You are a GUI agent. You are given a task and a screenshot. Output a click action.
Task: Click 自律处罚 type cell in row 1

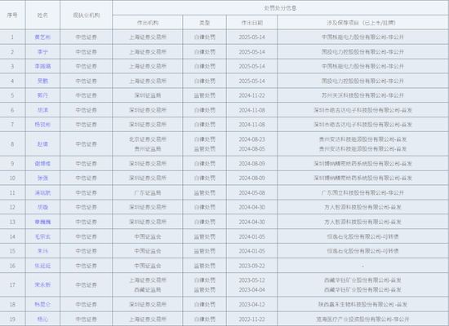204,37
